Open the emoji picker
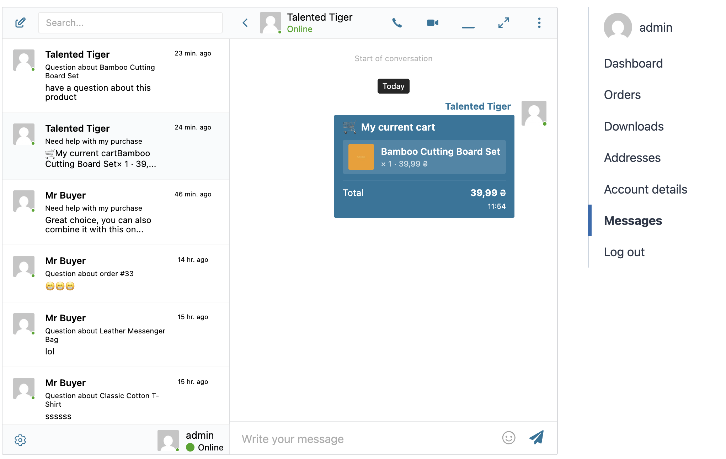 click(508, 438)
